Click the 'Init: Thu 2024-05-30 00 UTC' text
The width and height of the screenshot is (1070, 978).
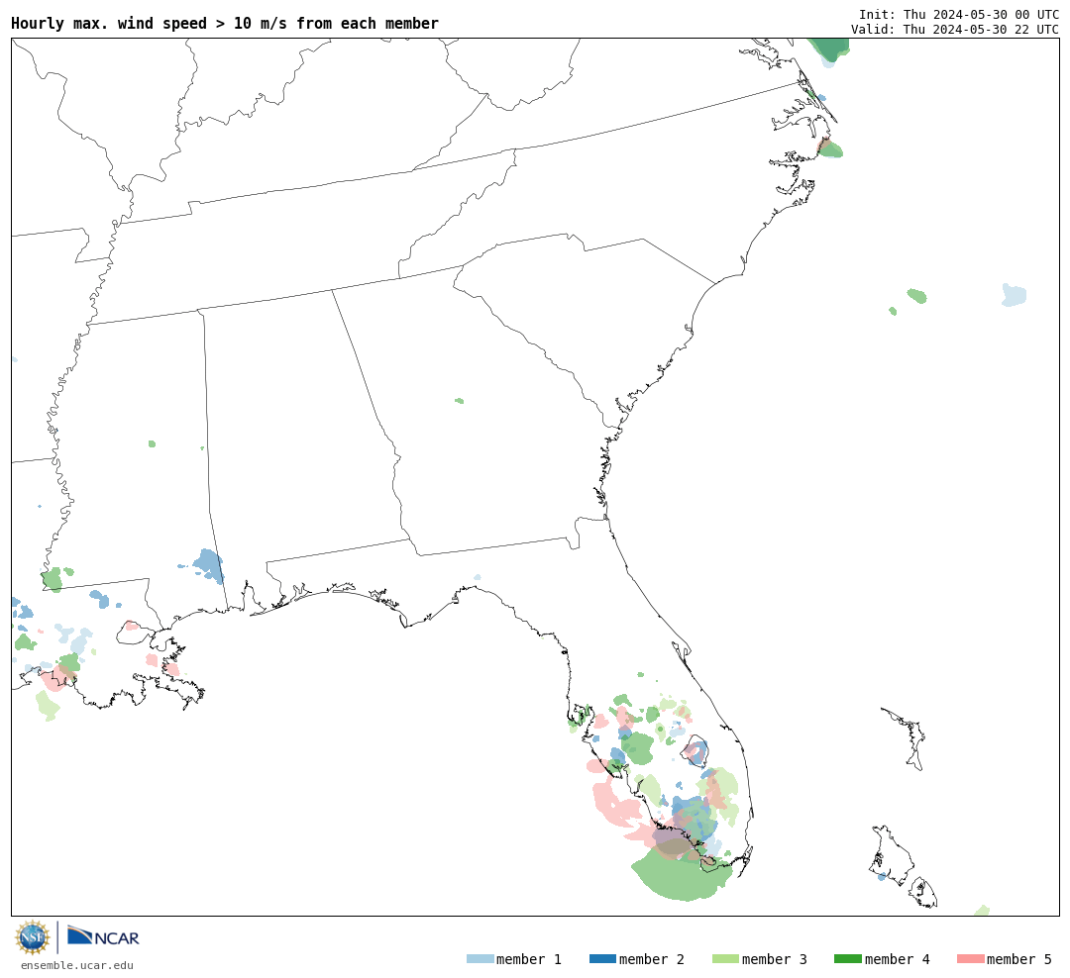[959, 14]
